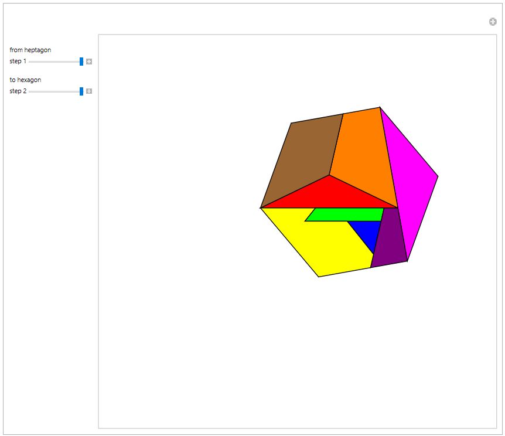Click the empty track of step 1 slider
This screenshot has height=436, width=505.
pos(53,62)
